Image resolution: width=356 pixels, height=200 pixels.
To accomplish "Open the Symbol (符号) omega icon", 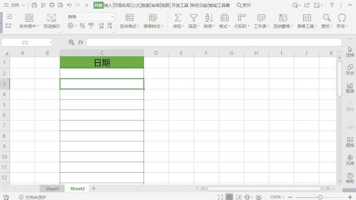I will tap(342, 18).
